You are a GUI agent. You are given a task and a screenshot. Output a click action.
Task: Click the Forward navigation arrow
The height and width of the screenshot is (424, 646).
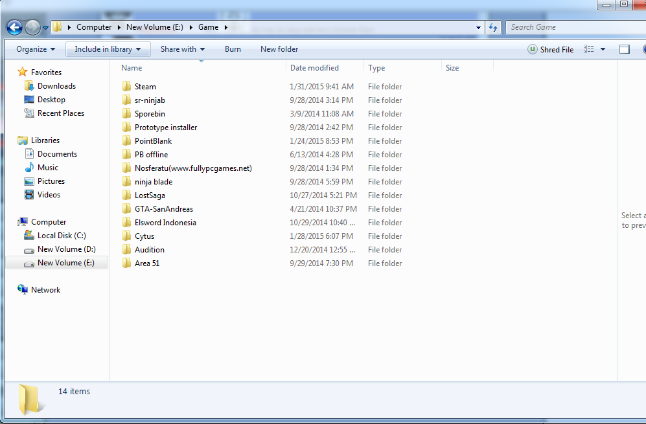32,28
